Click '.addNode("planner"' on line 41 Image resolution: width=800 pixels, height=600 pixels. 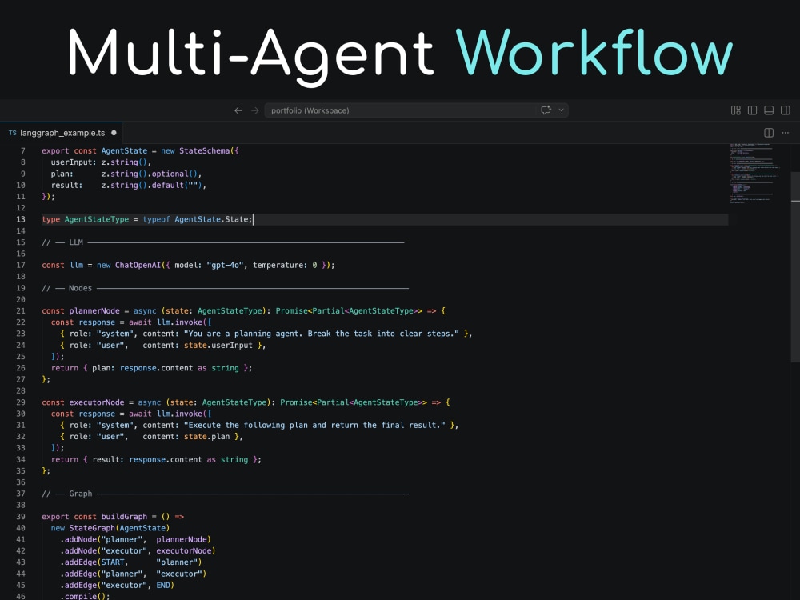(101, 539)
